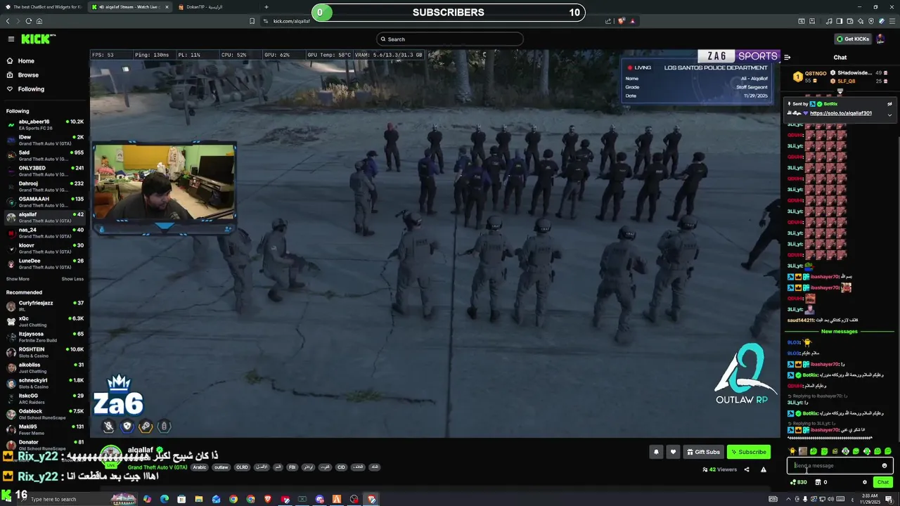The height and width of the screenshot is (506, 900).
Task: Open the abu_abeer16 channel in Following
Action: click(45, 124)
